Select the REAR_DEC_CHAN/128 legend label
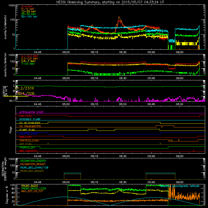 pos(34,167)
